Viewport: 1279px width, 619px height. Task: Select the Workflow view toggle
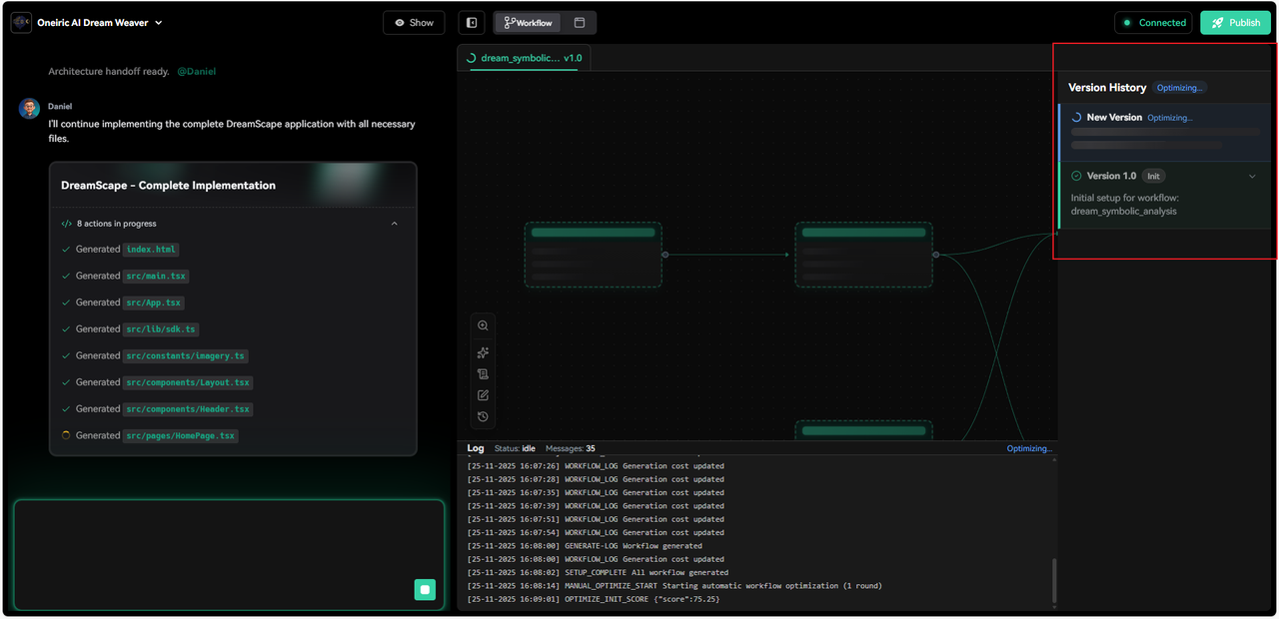click(x=529, y=23)
